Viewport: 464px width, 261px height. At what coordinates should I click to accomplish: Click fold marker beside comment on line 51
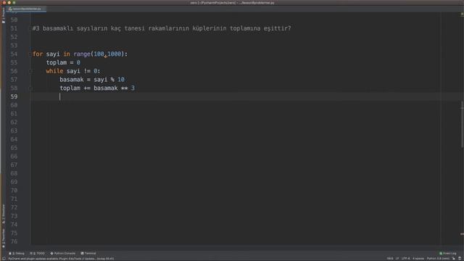point(30,28)
